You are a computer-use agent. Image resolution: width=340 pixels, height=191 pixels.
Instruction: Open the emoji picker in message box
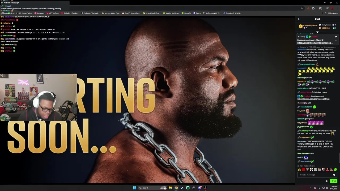coord(334,175)
